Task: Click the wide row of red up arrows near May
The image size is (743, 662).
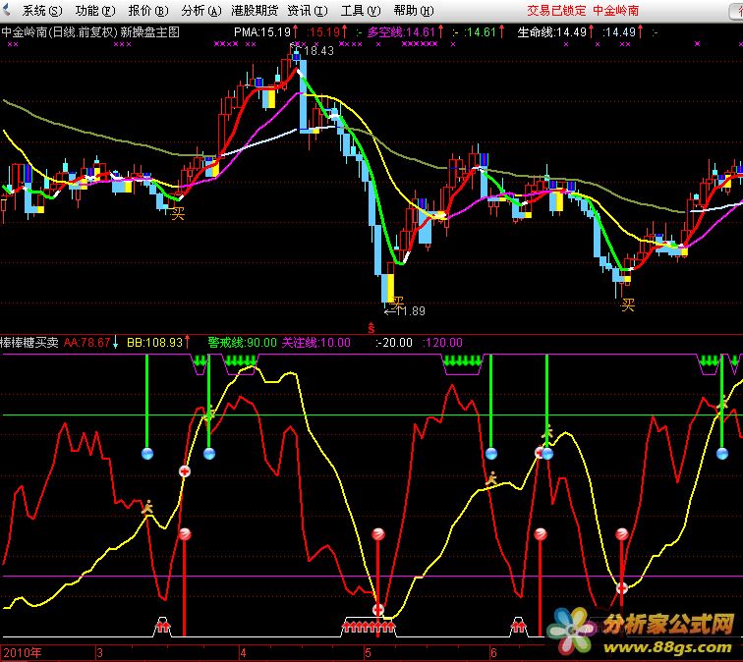Action: (369, 625)
